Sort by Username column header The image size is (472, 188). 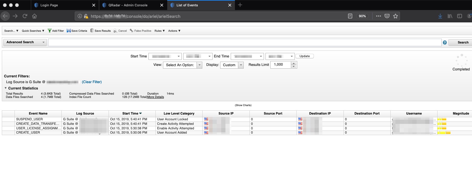tap(414, 114)
